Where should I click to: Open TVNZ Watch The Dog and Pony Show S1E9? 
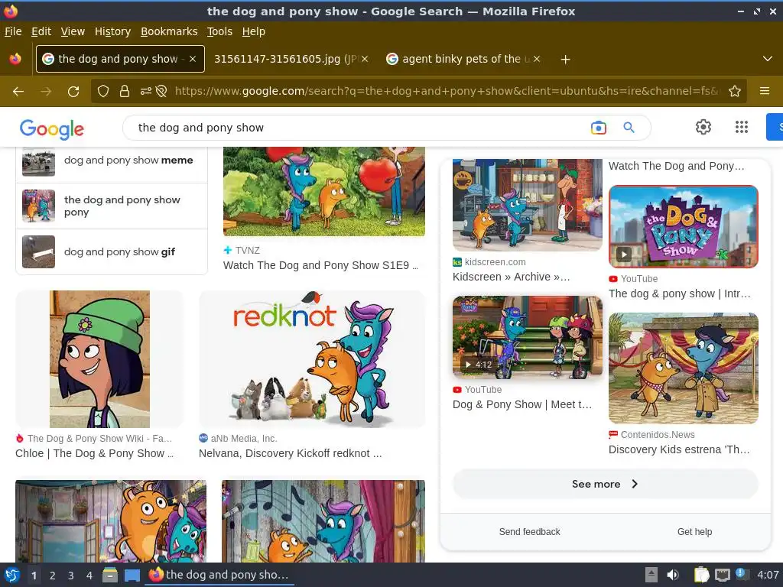click(x=320, y=265)
